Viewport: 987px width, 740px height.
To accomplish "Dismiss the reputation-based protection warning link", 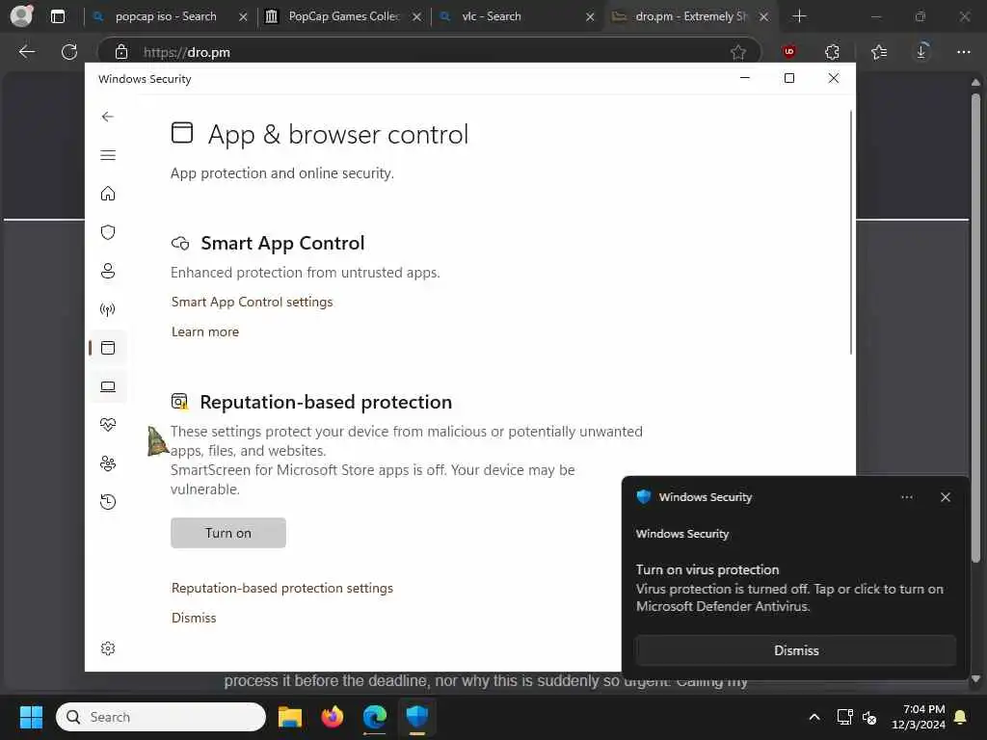I will (x=194, y=618).
